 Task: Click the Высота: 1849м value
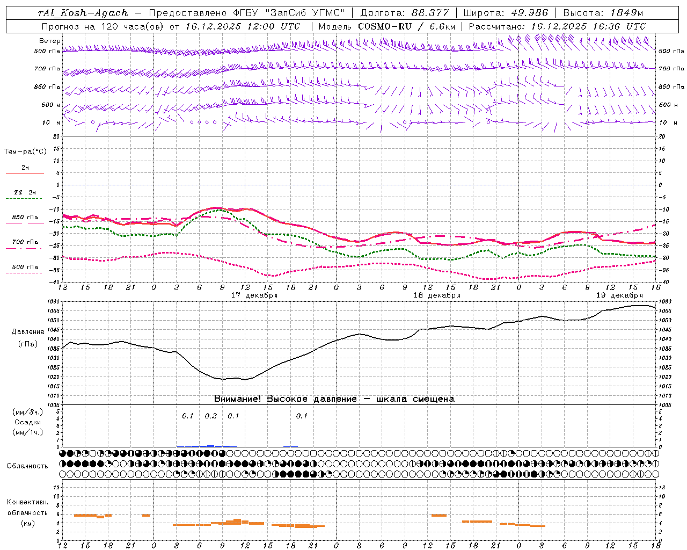pos(603,13)
